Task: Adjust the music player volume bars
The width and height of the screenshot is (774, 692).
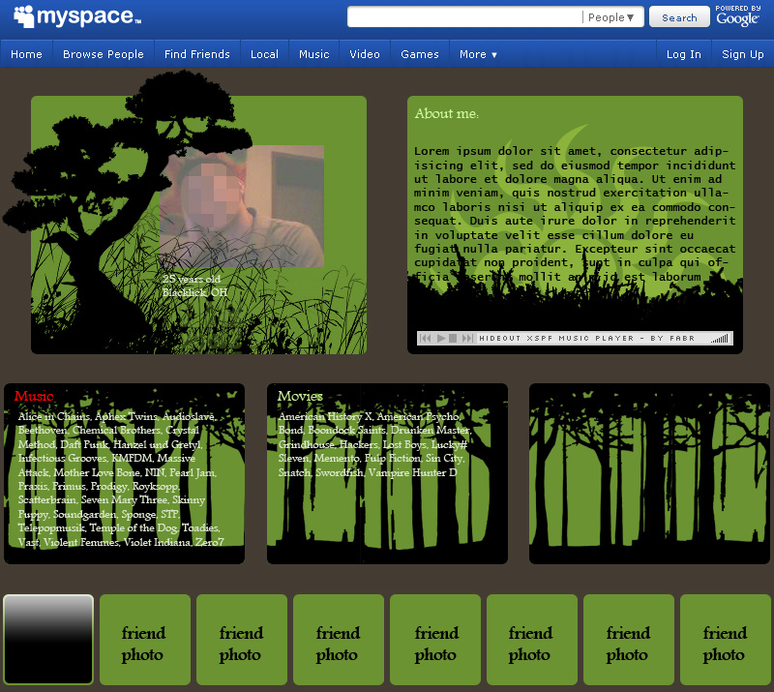Action: pyautogui.click(x=720, y=339)
